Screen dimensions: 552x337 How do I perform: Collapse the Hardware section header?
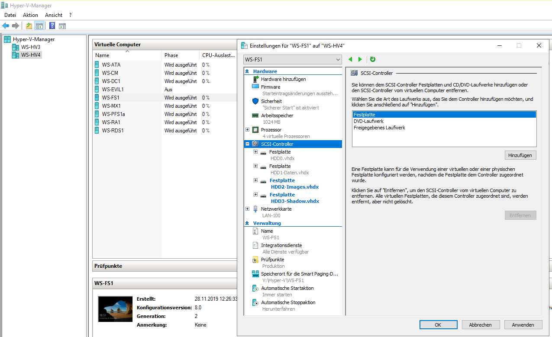click(247, 71)
